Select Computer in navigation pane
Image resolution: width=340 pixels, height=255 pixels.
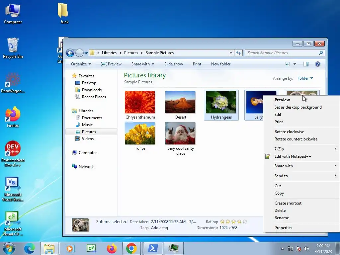click(x=88, y=153)
